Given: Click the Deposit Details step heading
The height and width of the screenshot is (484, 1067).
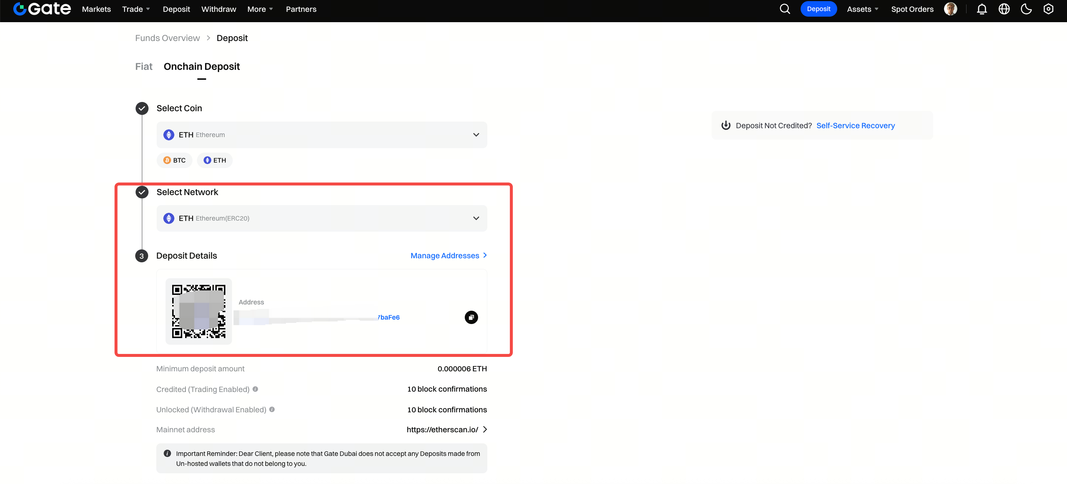Looking at the screenshot, I should tap(187, 256).
